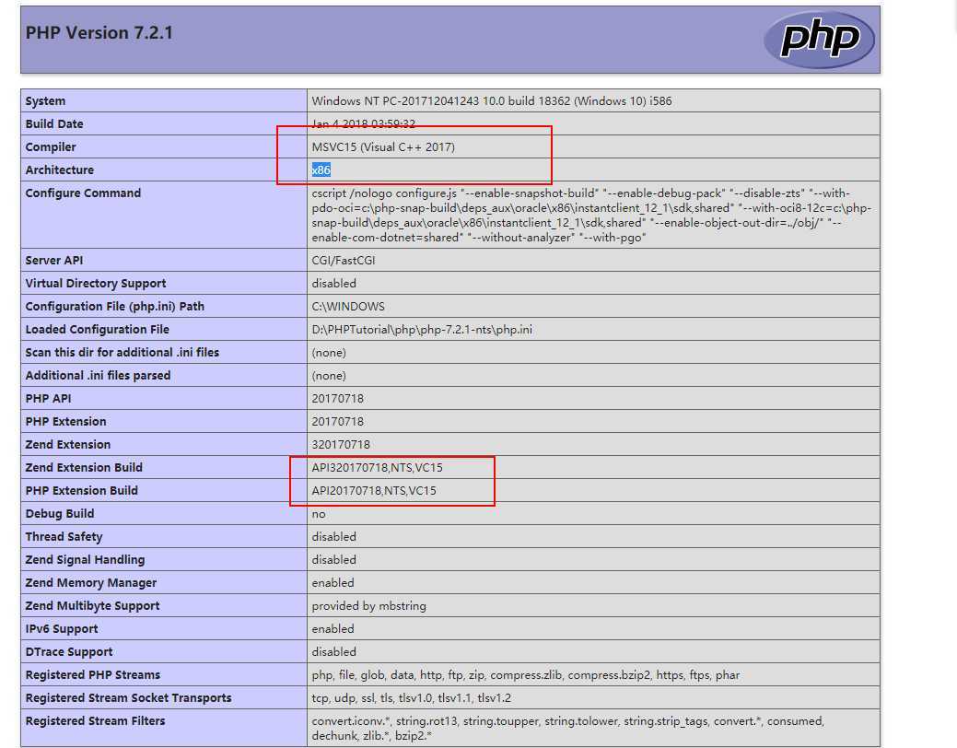Click the 'provided by mbstring' value

pos(368,606)
